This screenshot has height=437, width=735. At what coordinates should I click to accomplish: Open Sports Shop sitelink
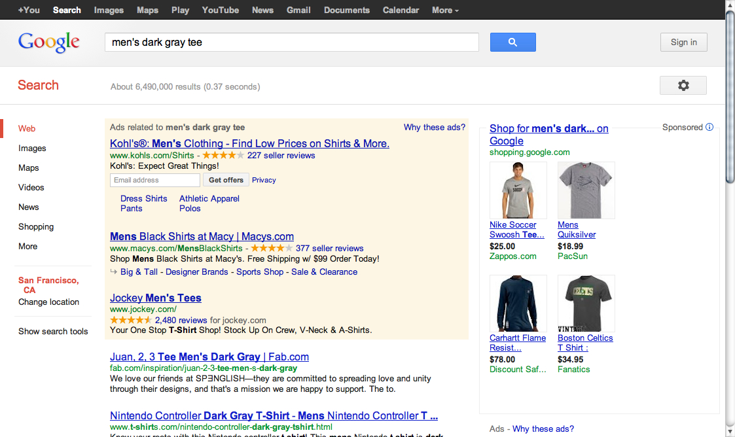[260, 271]
